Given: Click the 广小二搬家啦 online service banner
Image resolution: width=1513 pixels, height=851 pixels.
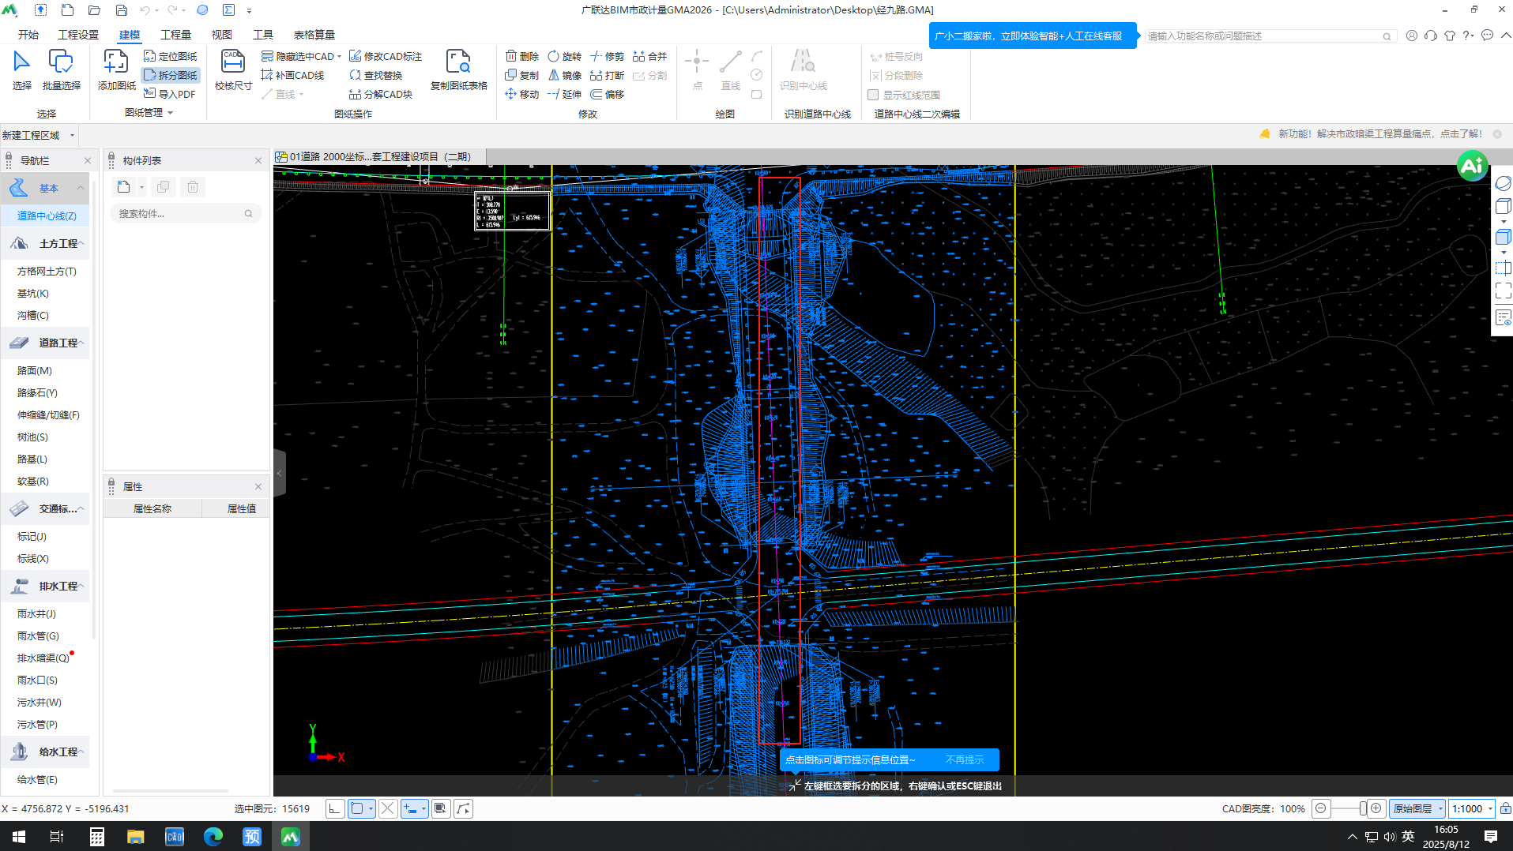Looking at the screenshot, I should (x=1033, y=36).
